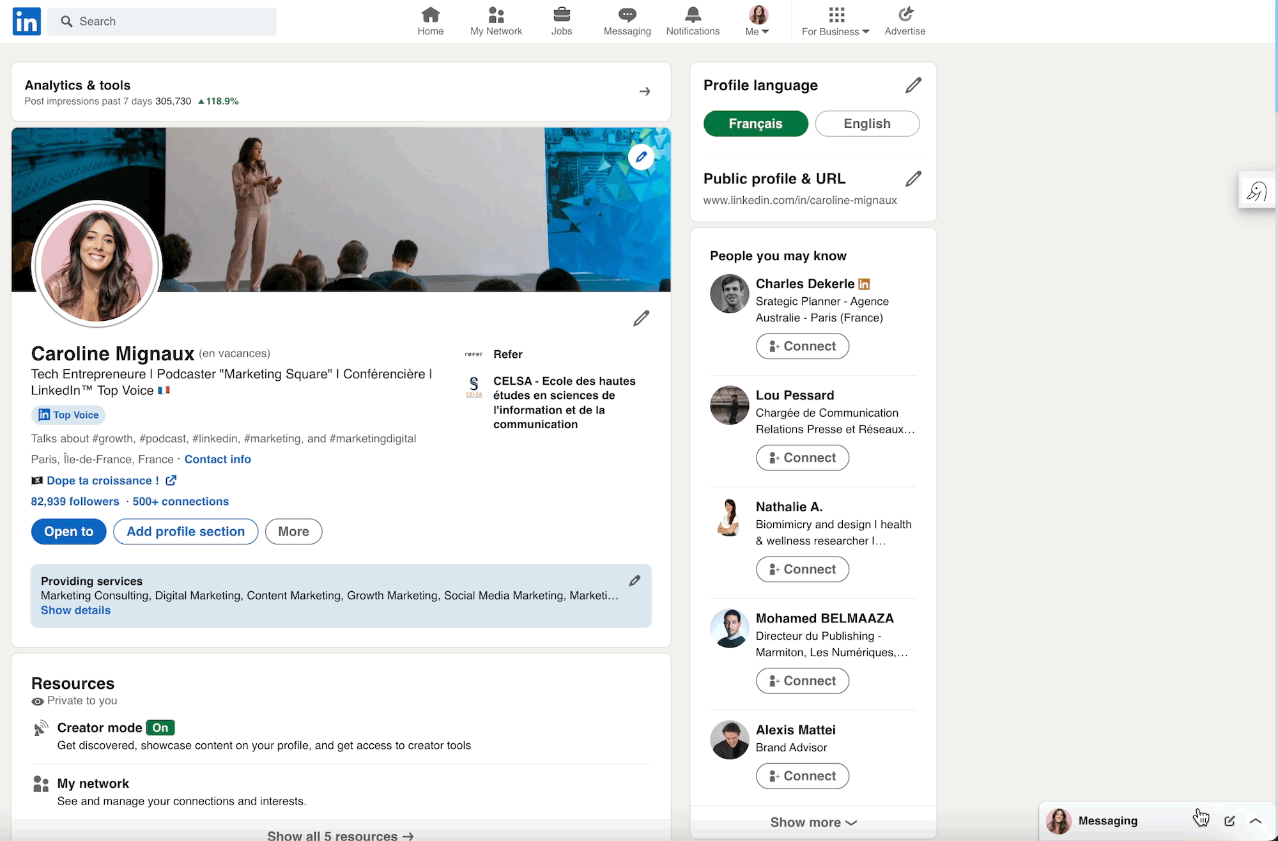This screenshot has width=1278, height=841.
Task: View the 82,939 followers link
Action: pyautogui.click(x=75, y=501)
